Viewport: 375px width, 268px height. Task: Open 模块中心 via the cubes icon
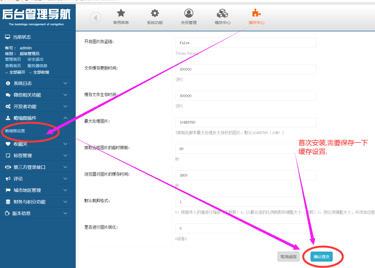222,13
